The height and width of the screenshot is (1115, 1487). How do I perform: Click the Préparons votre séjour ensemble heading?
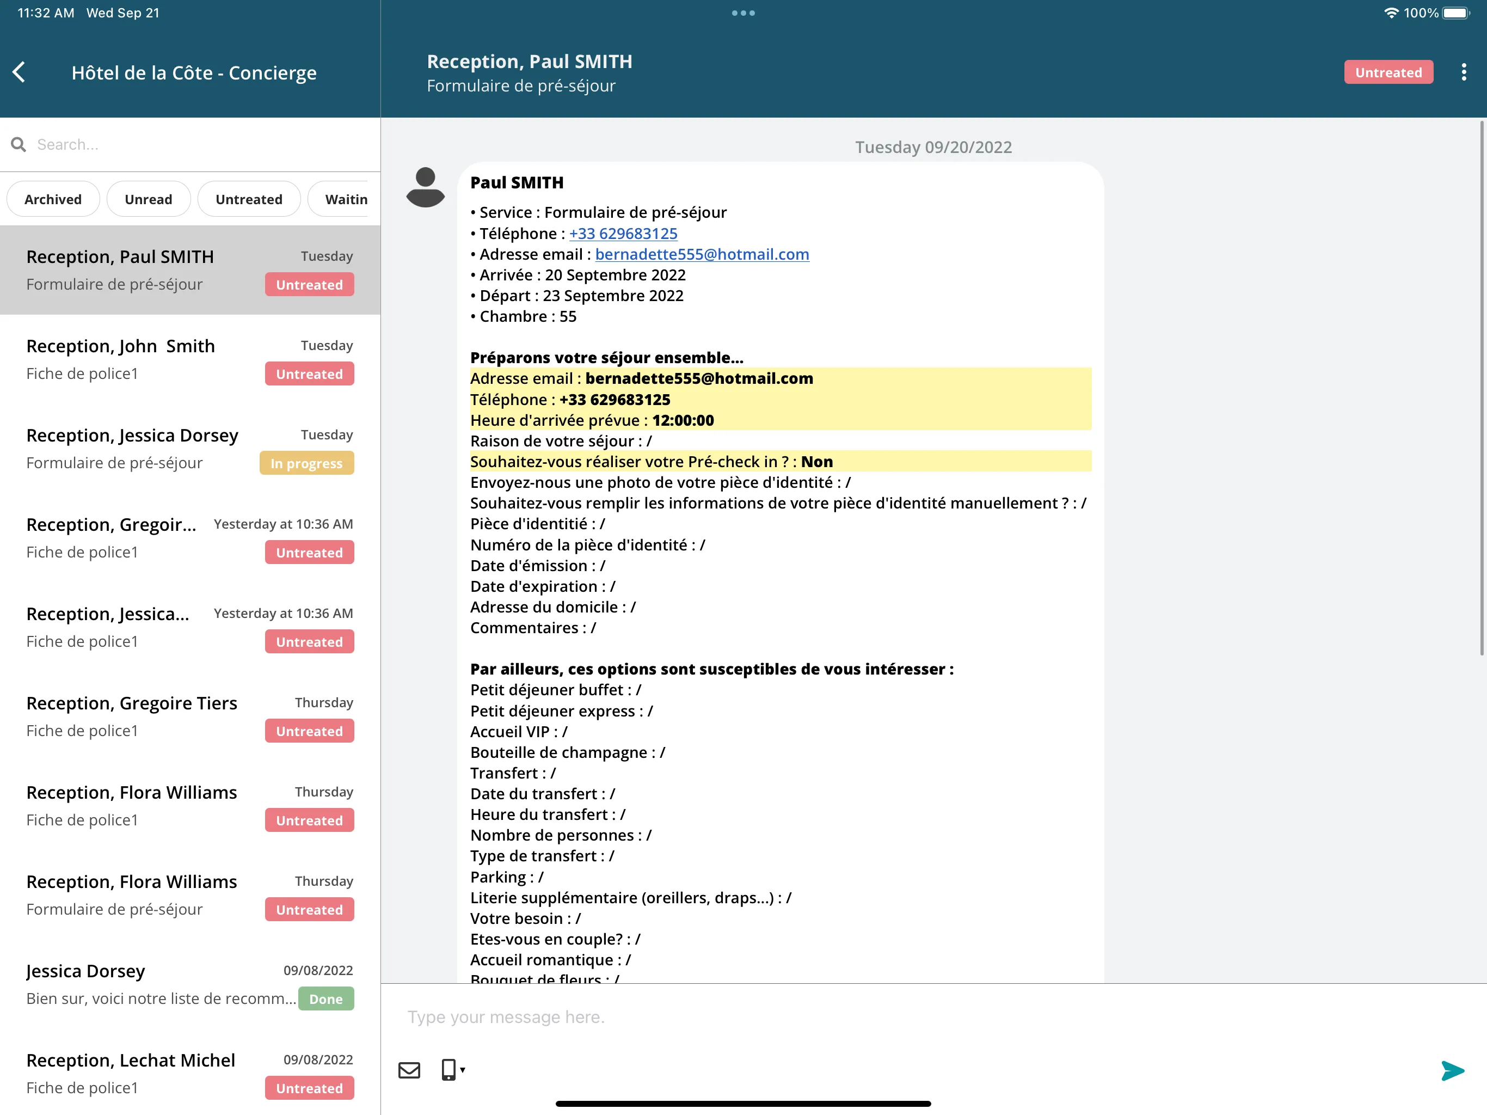[x=606, y=358]
